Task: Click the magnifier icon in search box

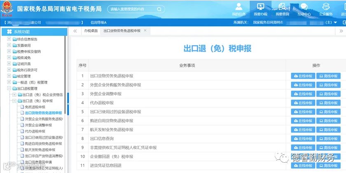Action: click(159, 9)
